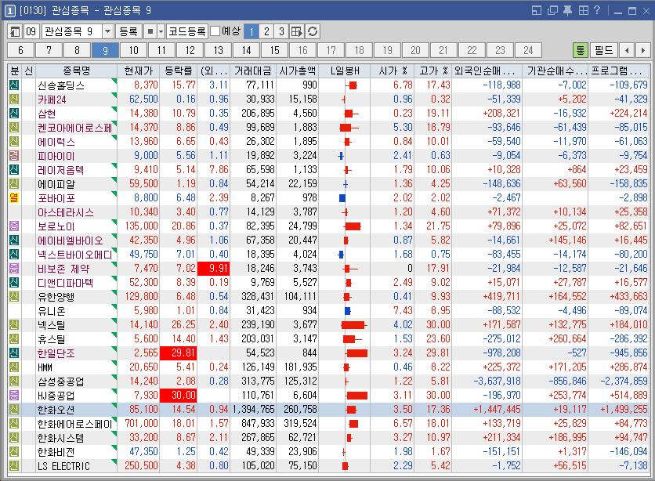Click the 신 badge on LS ELECTRIC row
The height and width of the screenshot is (481, 655).
[x=14, y=466]
